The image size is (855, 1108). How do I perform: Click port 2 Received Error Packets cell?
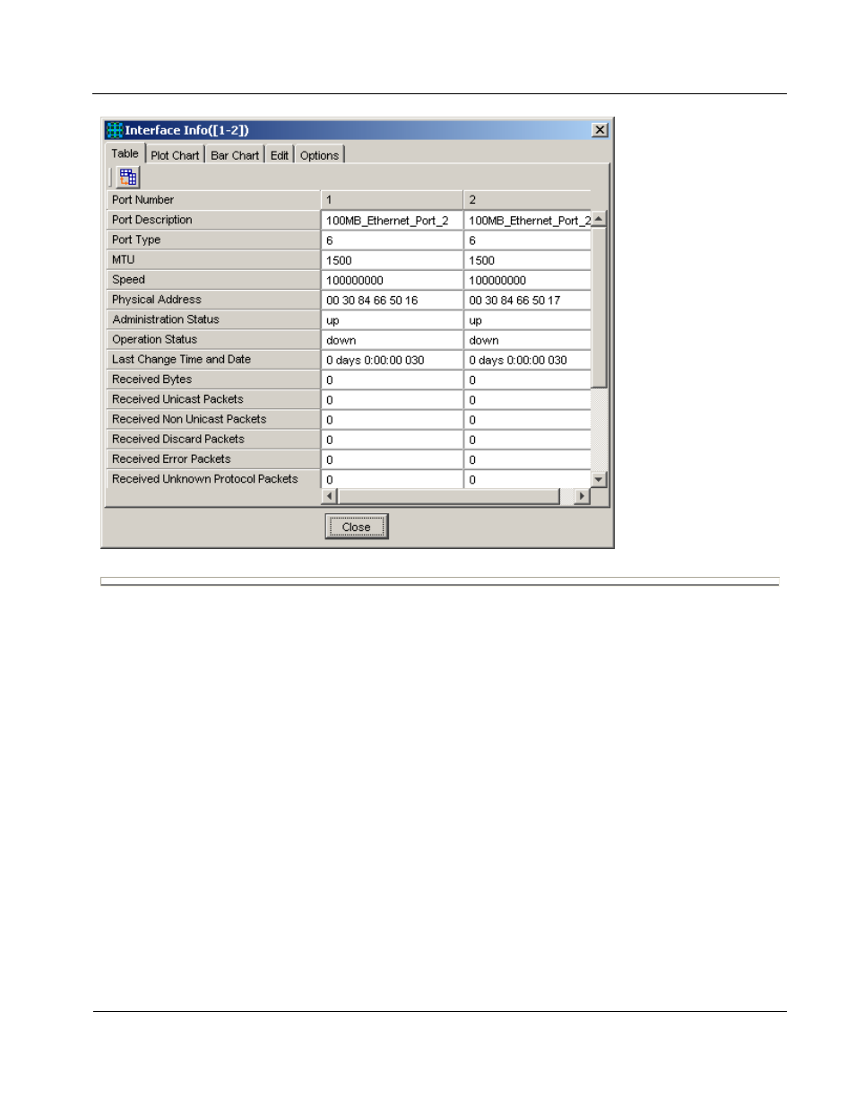527,459
